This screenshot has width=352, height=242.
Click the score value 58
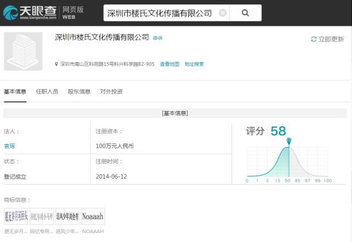point(278,131)
